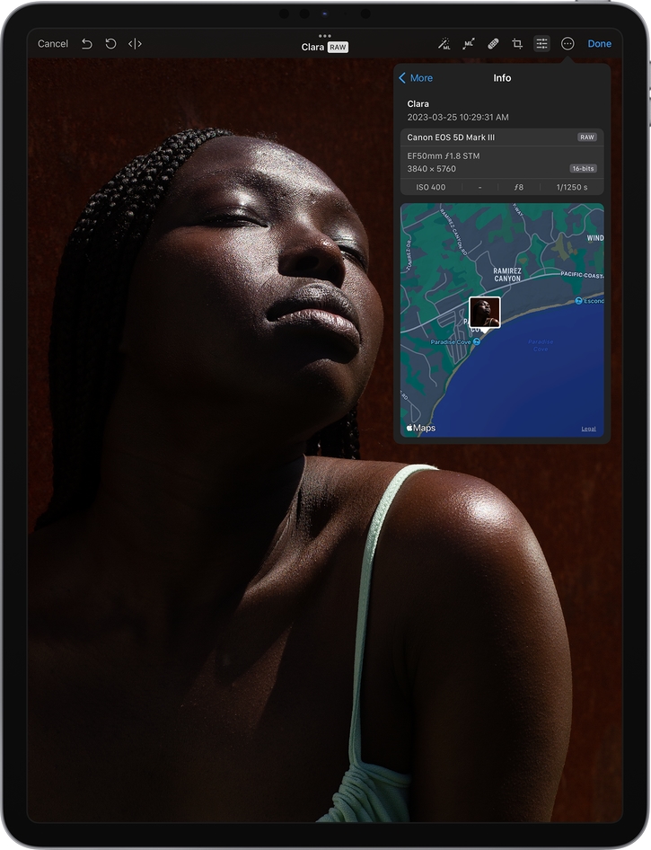Go back to the More menu

(x=416, y=78)
